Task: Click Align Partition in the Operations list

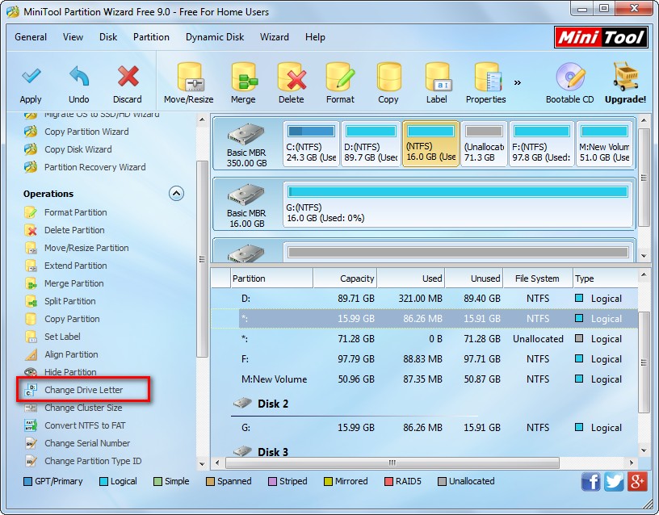Action: pyautogui.click(x=71, y=354)
